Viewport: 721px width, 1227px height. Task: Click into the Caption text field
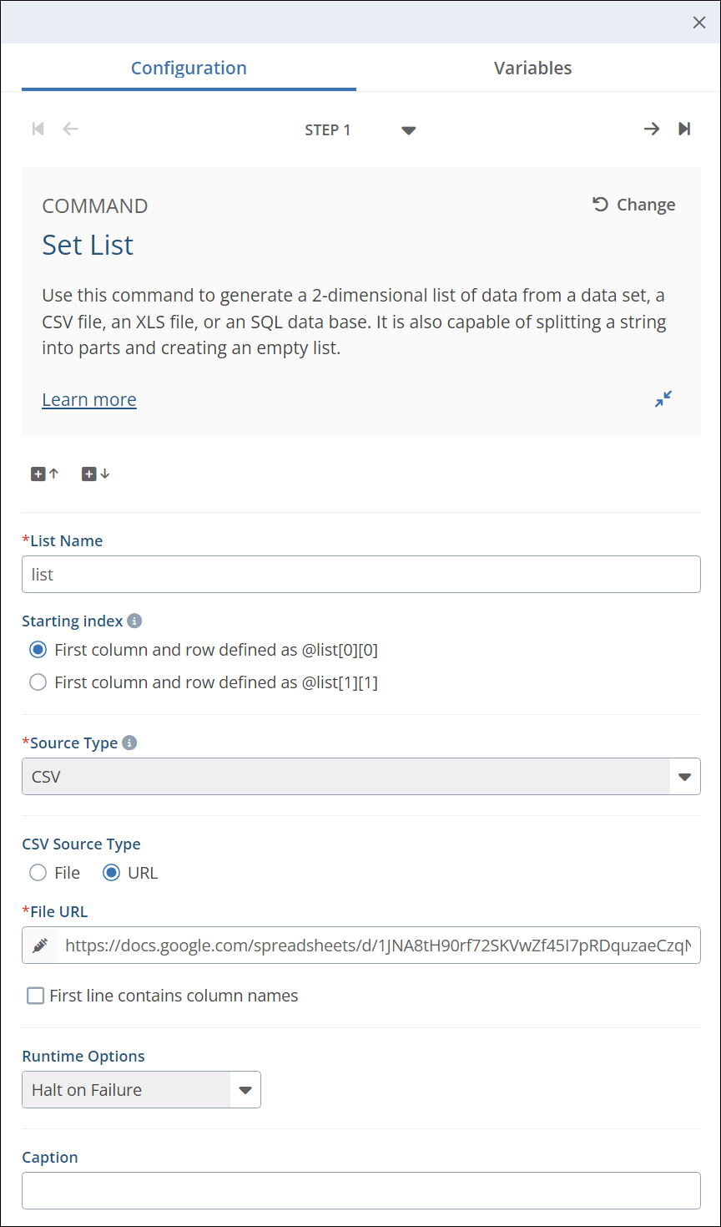(x=360, y=1190)
